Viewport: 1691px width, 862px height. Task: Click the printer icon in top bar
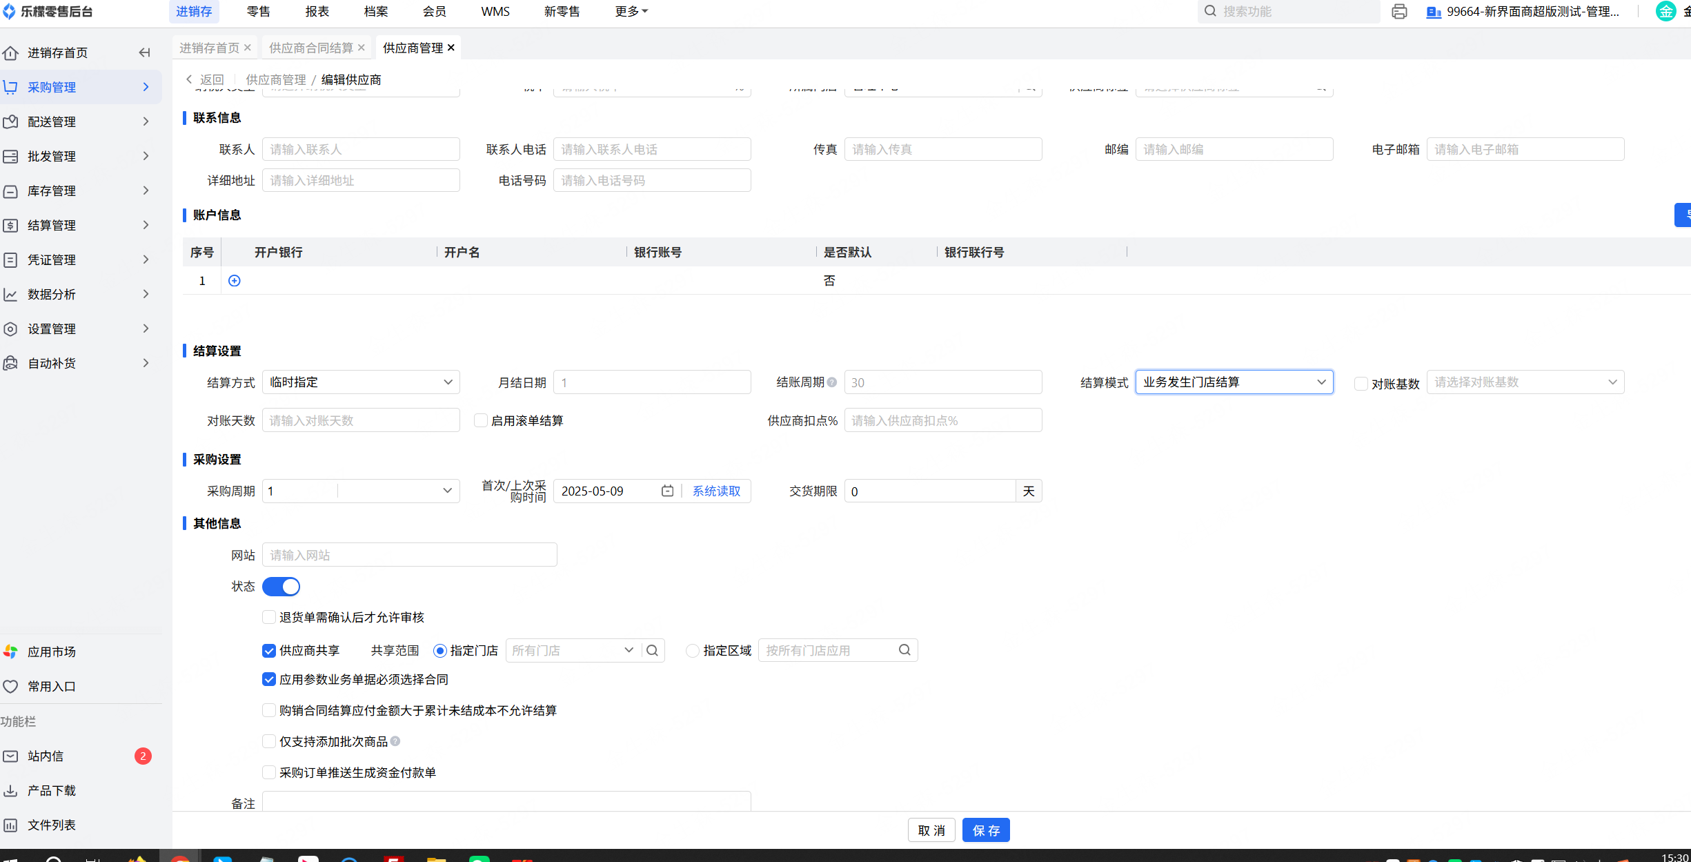click(1399, 12)
